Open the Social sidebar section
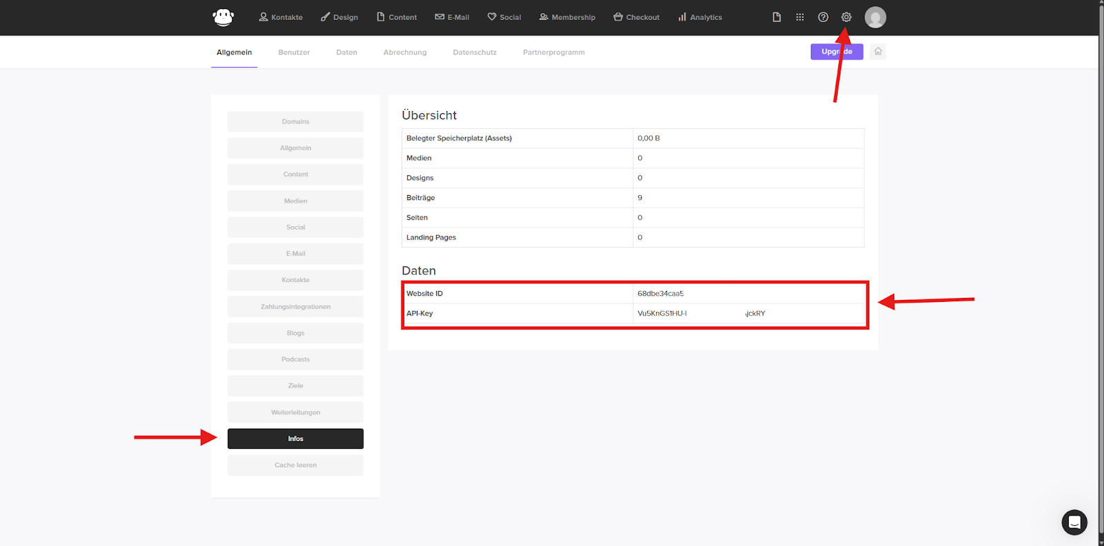1104x546 pixels. [x=295, y=228]
